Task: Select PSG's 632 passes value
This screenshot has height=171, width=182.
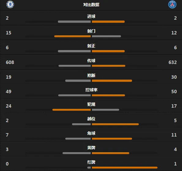Action: [173, 62]
